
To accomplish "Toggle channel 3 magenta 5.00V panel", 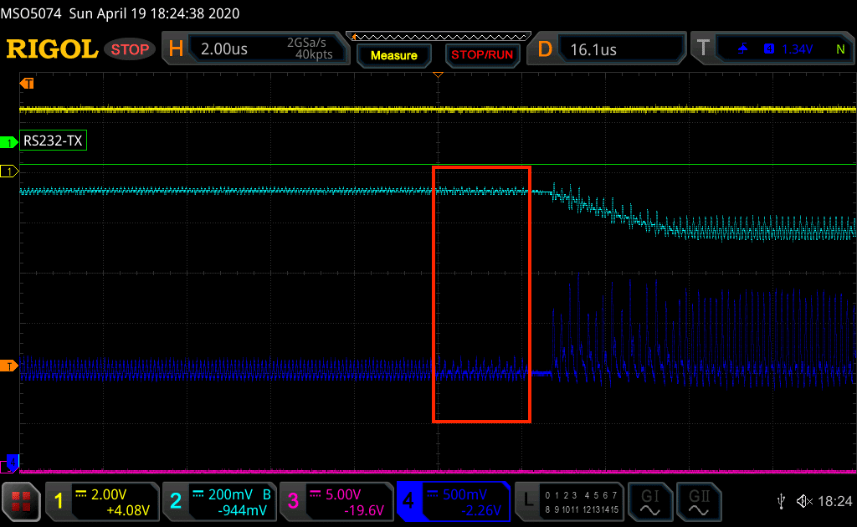I will click(335, 501).
